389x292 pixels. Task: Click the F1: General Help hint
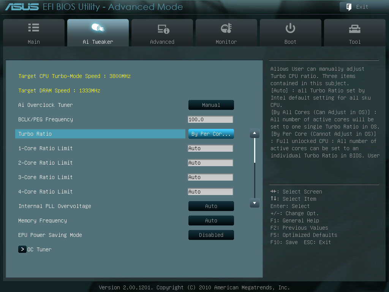295,221
